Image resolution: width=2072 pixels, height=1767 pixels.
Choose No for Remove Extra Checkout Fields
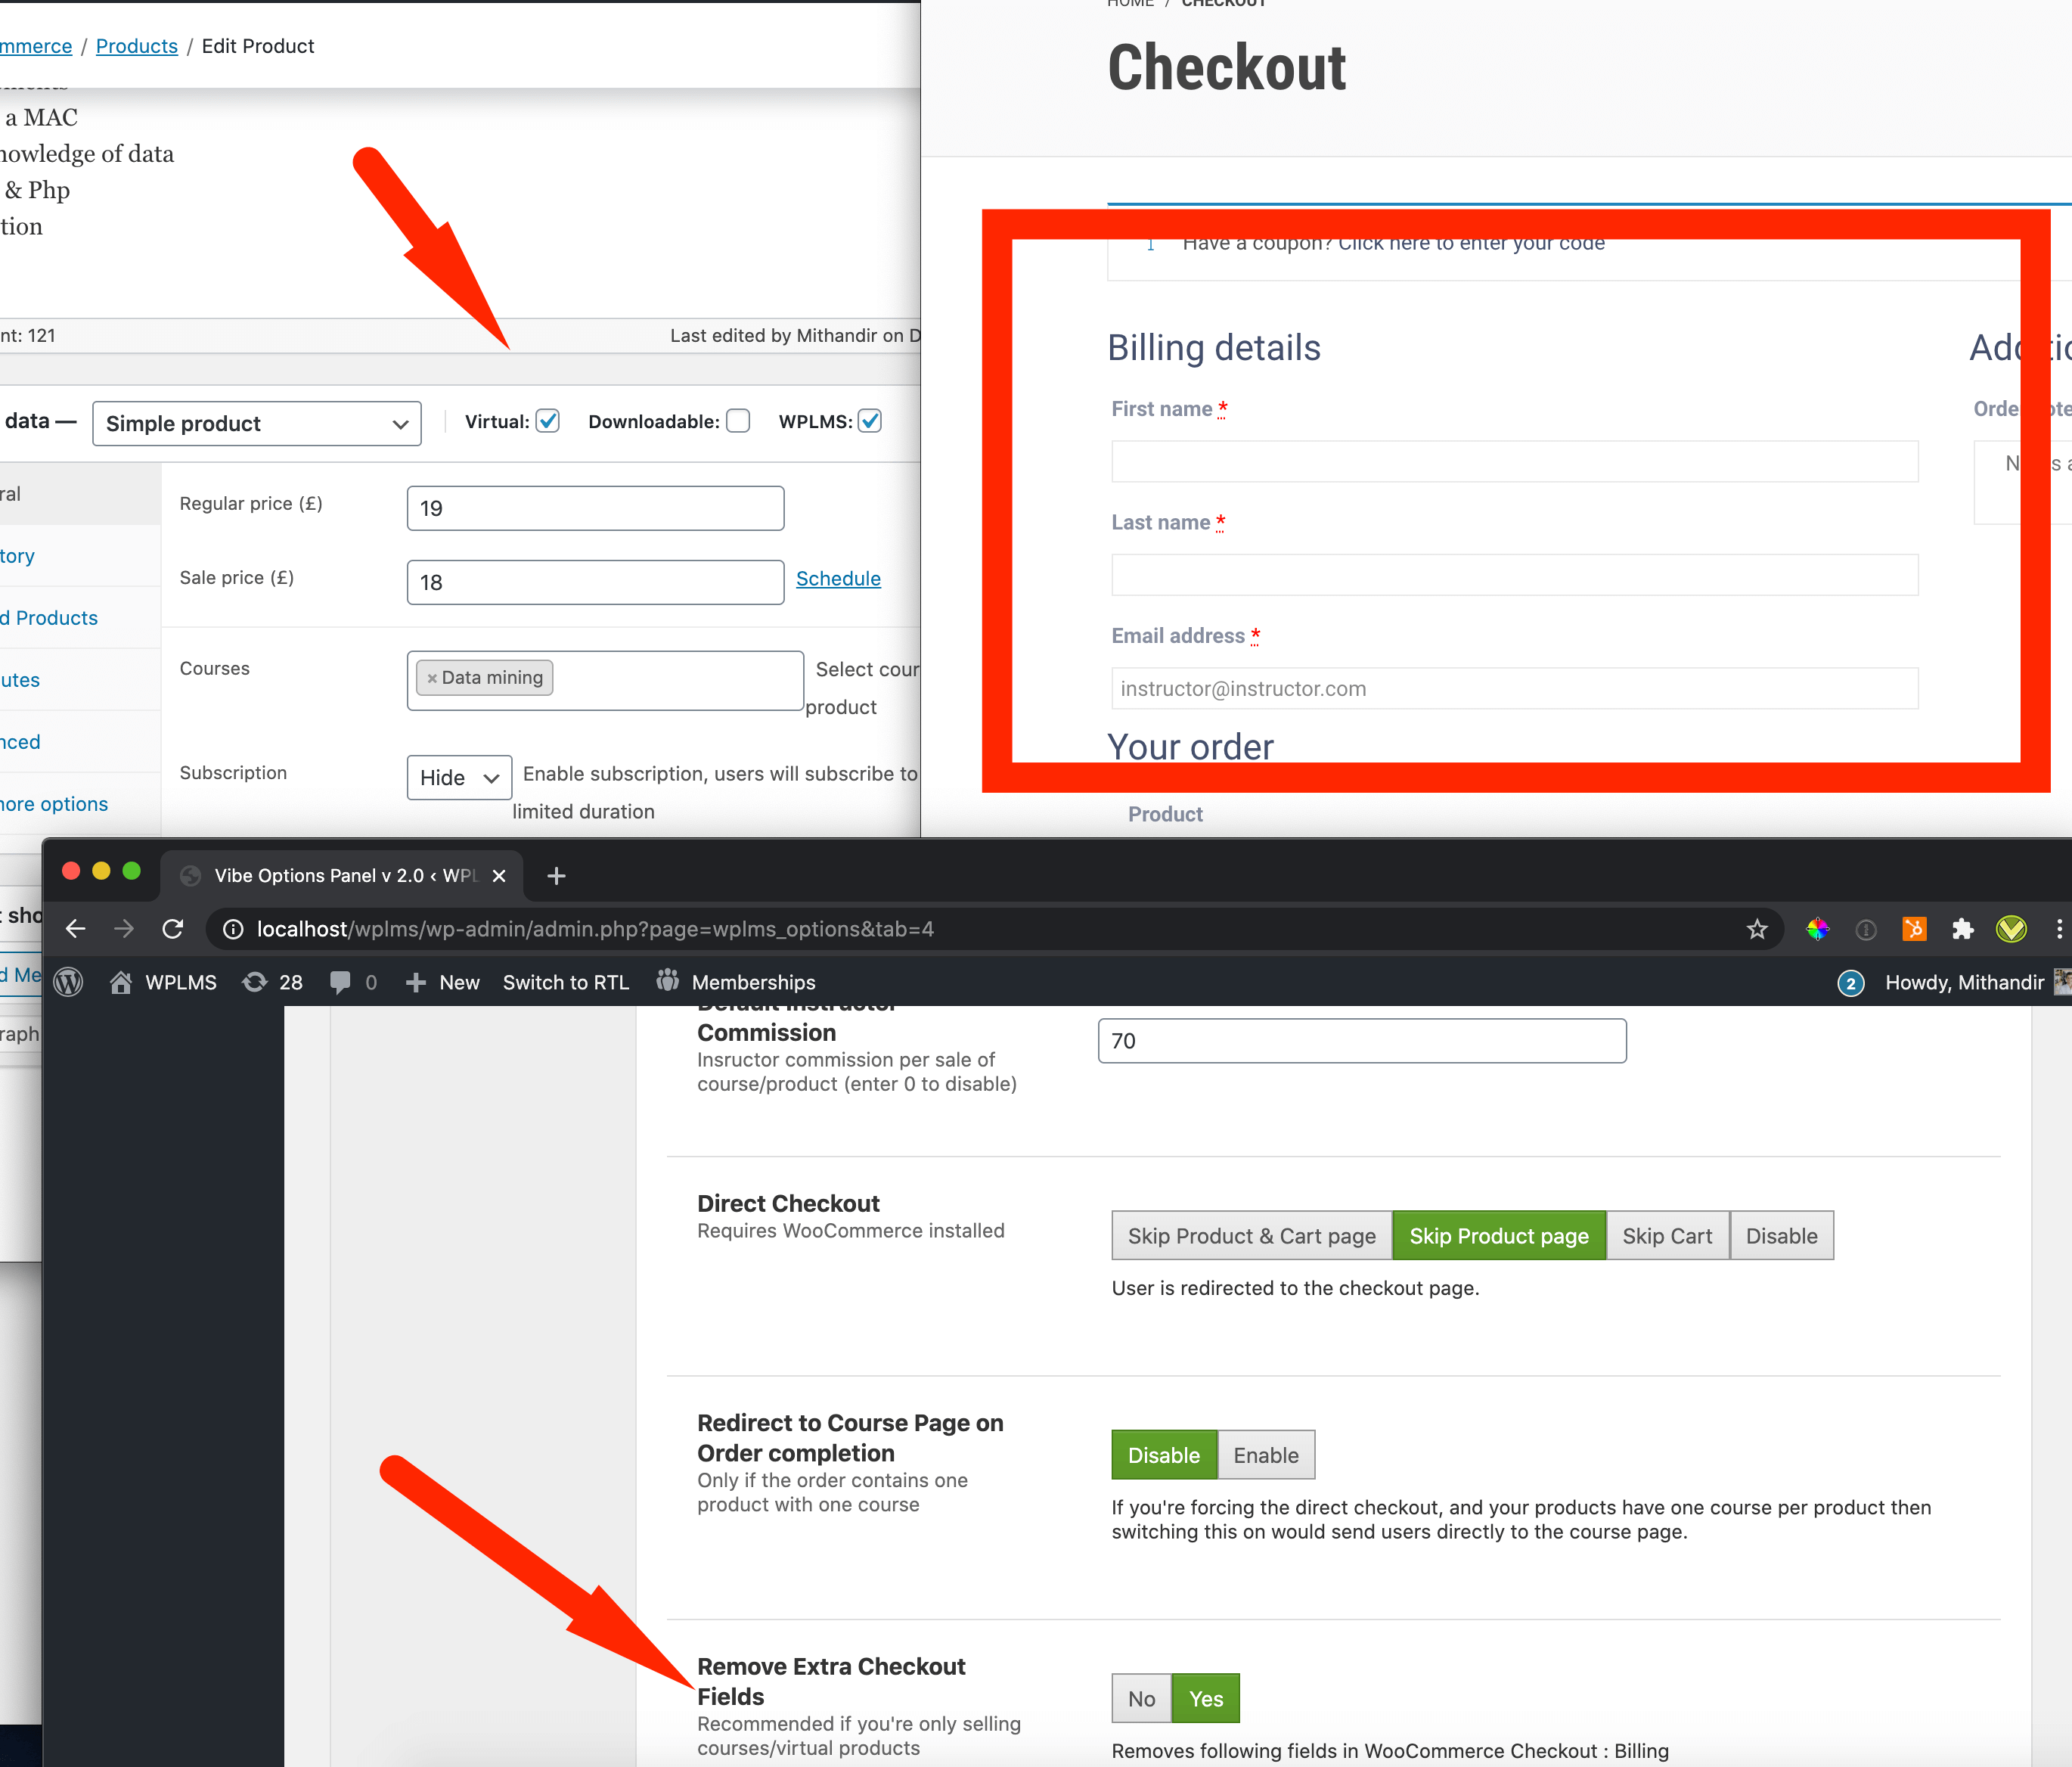pyautogui.click(x=1141, y=1698)
